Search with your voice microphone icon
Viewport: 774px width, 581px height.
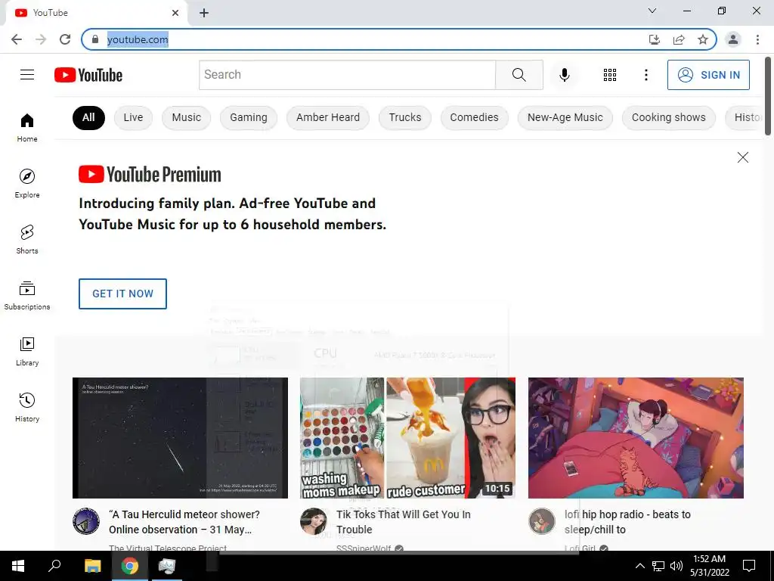564,75
